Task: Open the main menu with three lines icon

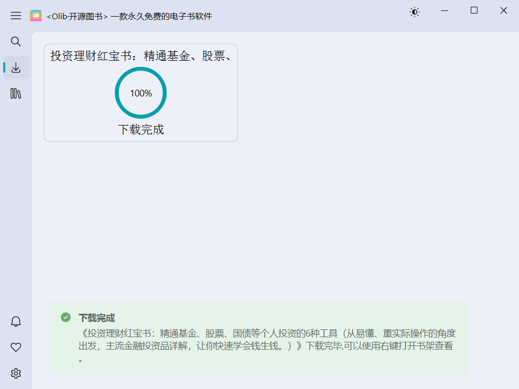Action: click(16, 16)
